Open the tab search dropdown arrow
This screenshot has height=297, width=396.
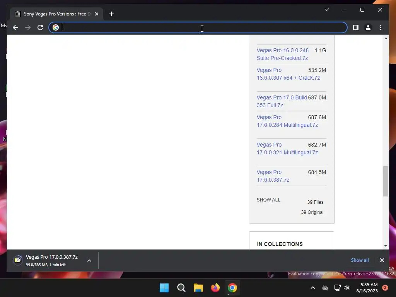pyautogui.click(x=326, y=10)
